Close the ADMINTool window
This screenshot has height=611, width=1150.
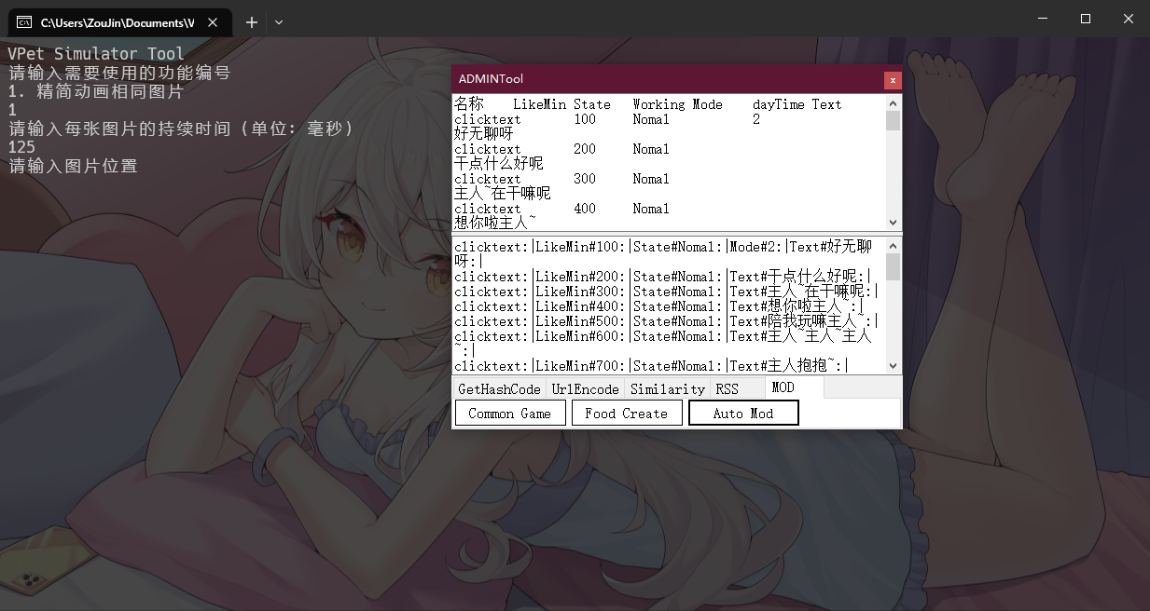point(893,79)
